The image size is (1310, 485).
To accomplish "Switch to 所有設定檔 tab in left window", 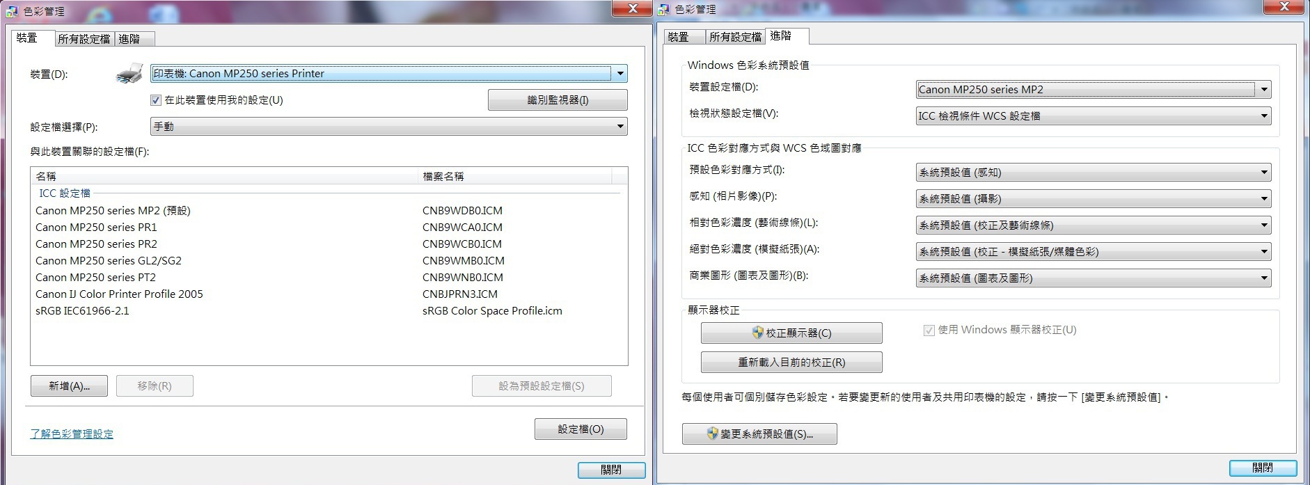I will point(84,39).
